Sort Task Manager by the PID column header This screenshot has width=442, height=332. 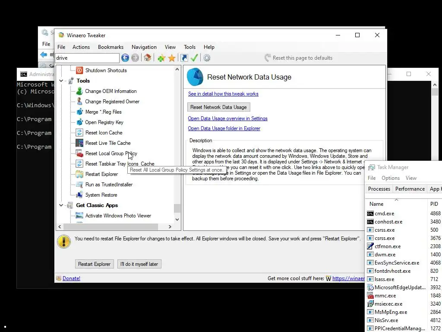click(434, 204)
